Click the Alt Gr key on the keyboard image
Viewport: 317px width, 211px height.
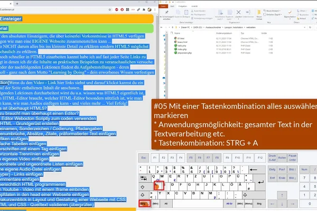coord(229,204)
